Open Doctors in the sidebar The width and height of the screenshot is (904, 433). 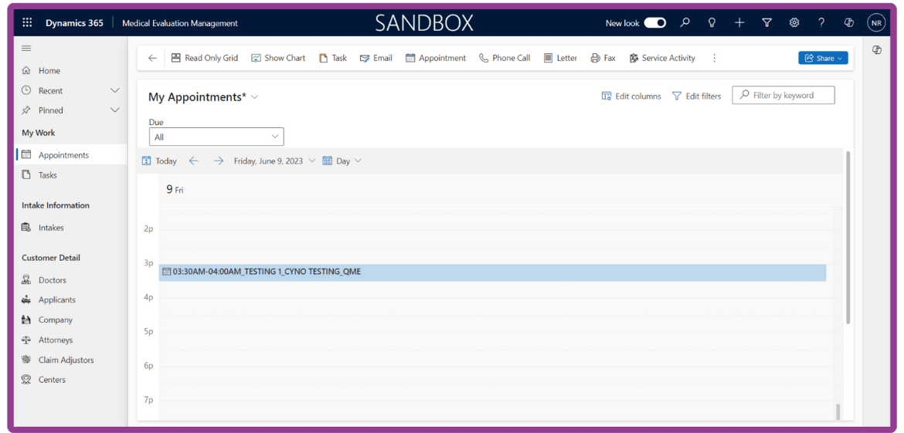click(x=53, y=280)
